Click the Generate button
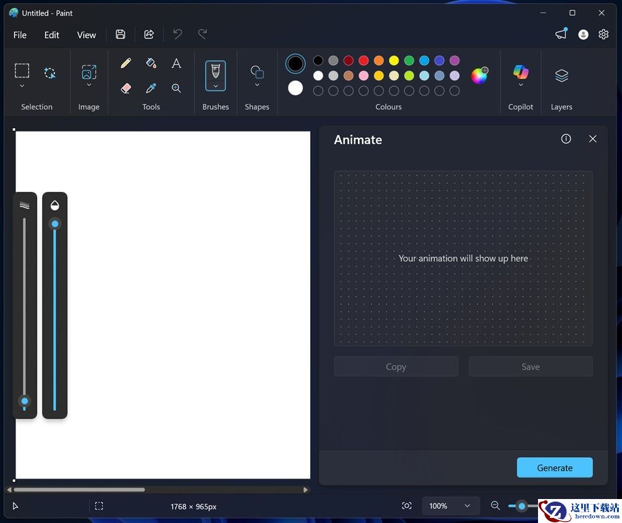 coord(554,467)
